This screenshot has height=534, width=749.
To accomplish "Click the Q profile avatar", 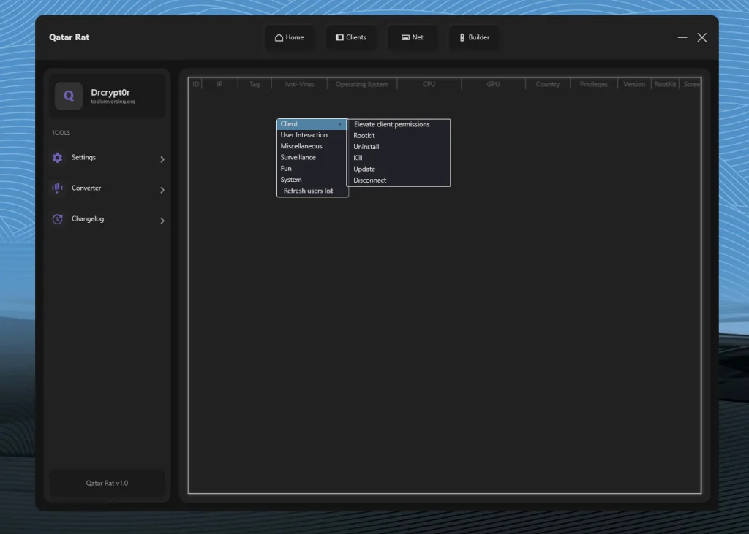I will click(x=69, y=96).
